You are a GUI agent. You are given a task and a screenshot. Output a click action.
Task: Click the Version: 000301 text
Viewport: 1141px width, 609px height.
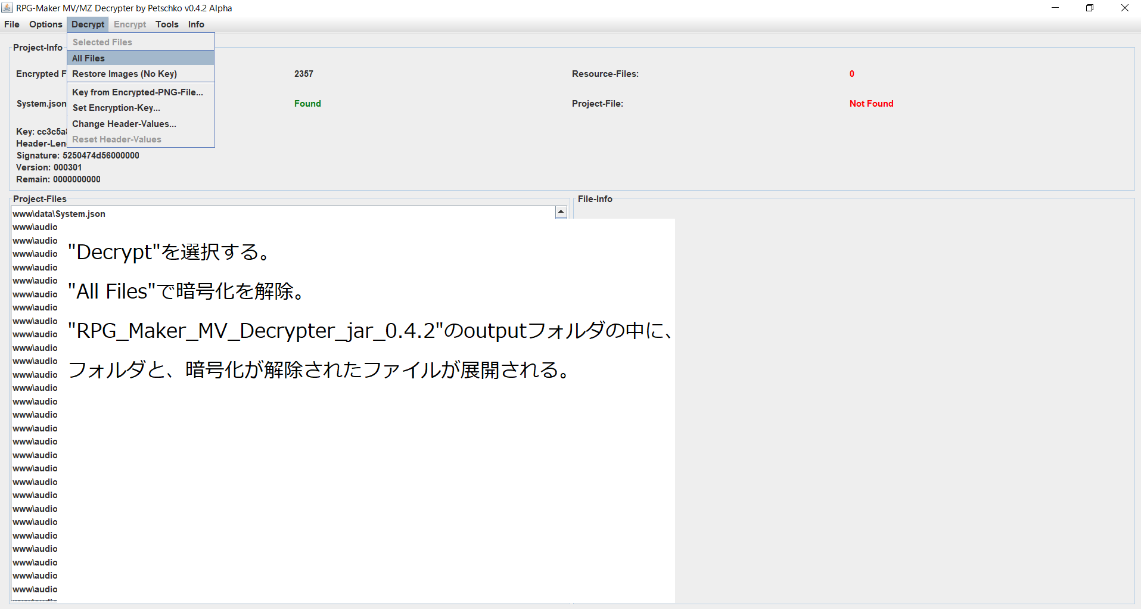pos(49,167)
